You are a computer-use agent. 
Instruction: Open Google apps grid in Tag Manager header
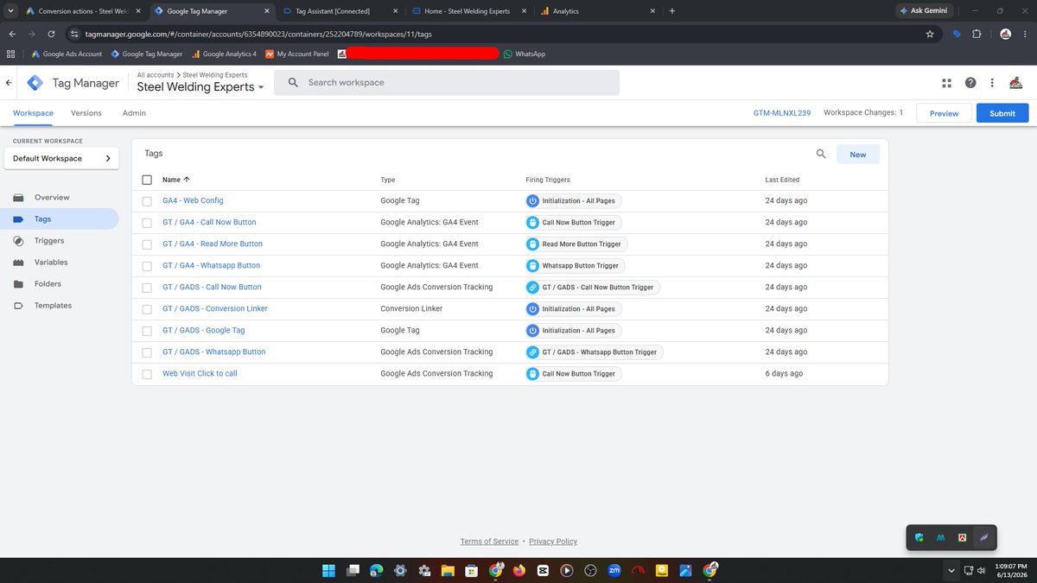pyautogui.click(x=946, y=83)
